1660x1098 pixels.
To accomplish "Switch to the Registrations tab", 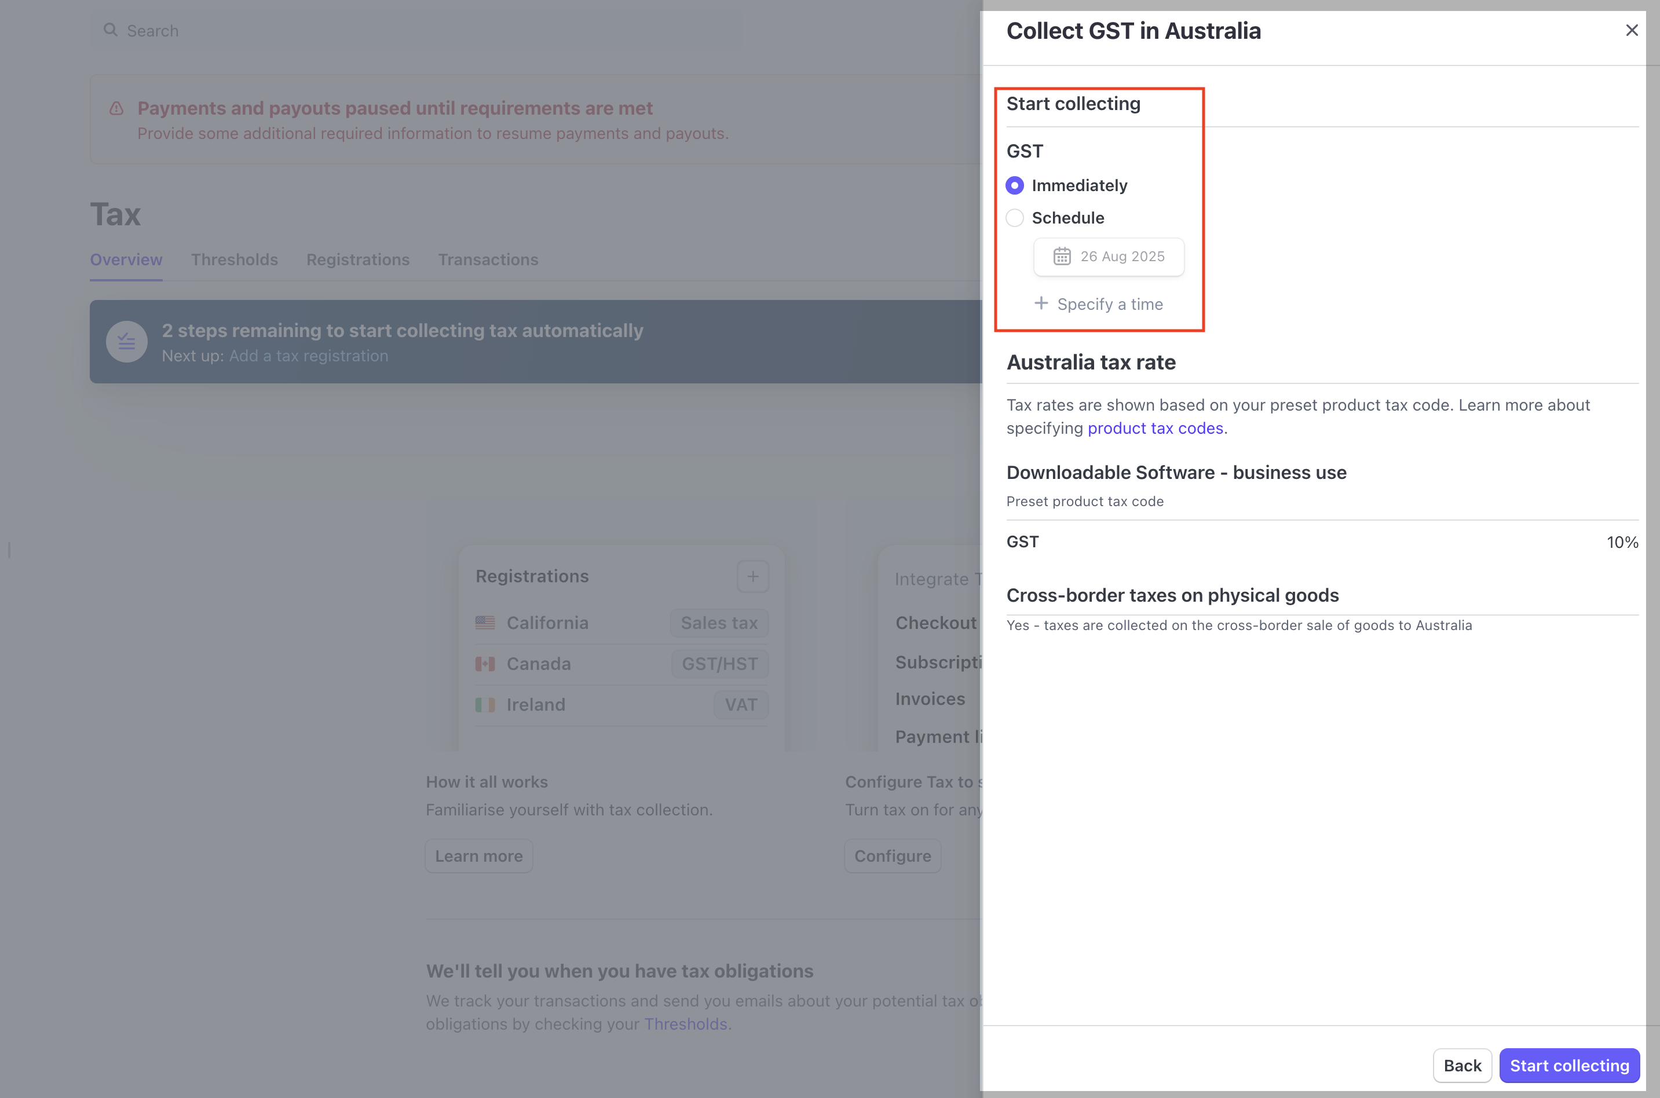I will click(x=357, y=260).
